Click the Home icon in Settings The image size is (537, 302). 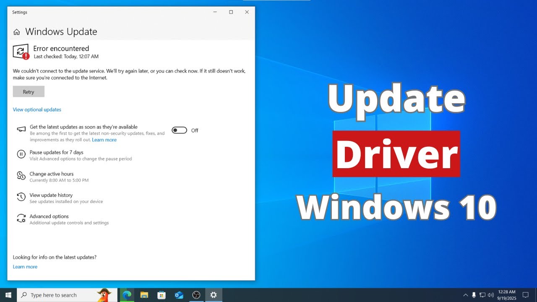[x=17, y=32]
